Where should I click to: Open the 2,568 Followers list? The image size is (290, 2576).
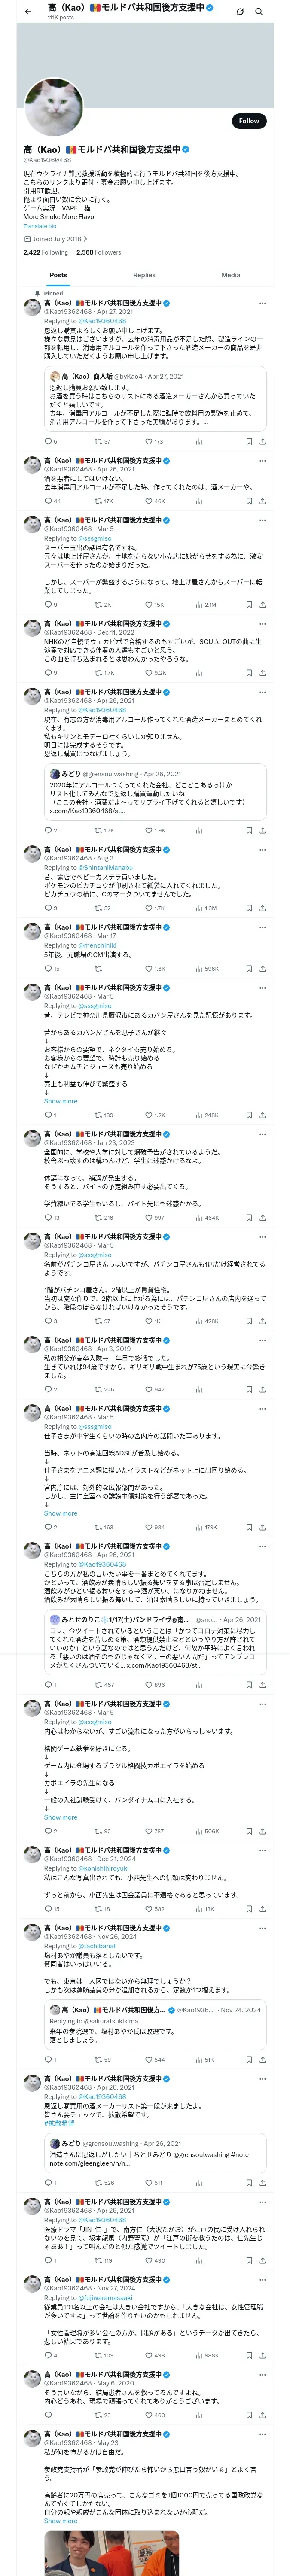click(x=98, y=253)
